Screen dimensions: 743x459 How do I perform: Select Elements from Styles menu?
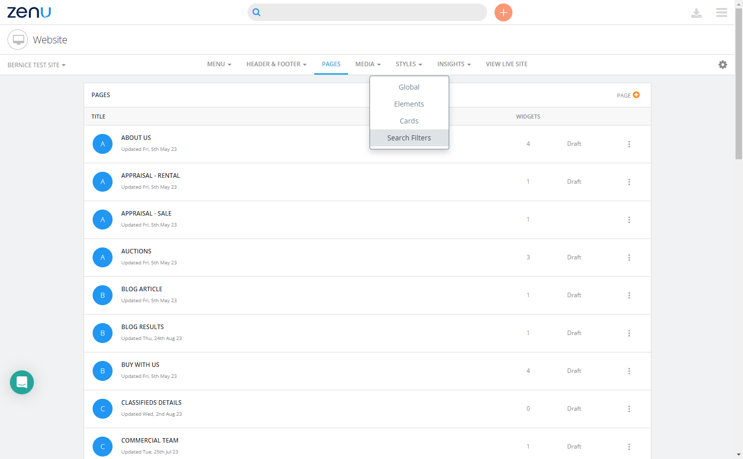pos(409,104)
